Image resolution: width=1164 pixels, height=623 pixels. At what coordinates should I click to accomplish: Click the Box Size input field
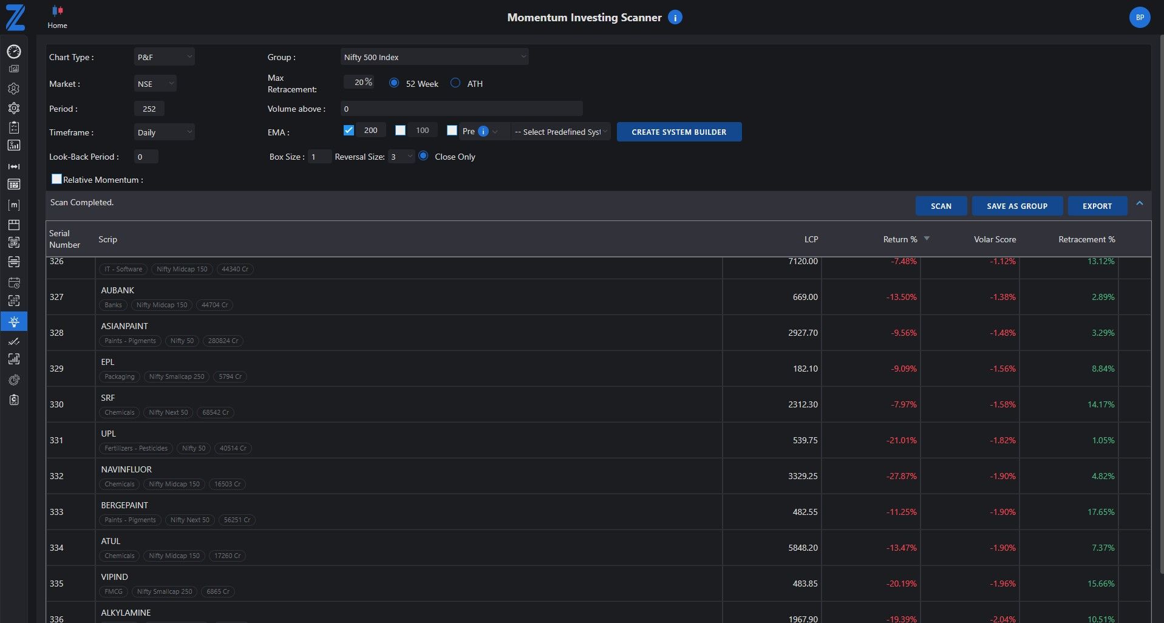[x=319, y=157]
